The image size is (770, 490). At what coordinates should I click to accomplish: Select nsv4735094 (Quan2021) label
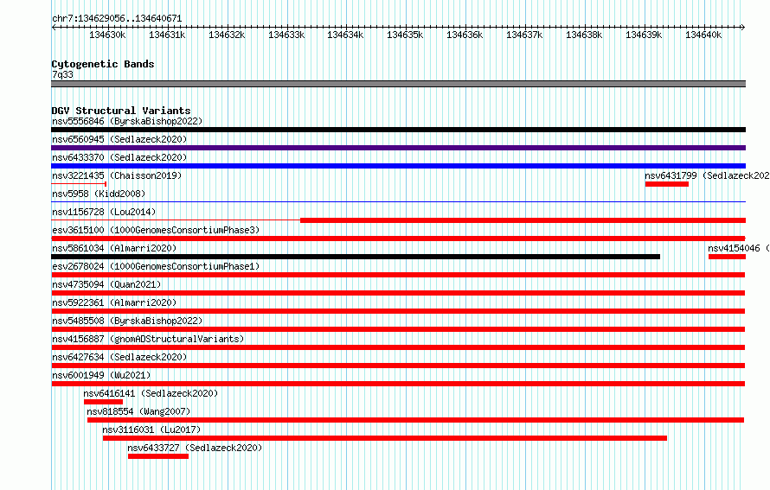pyautogui.click(x=106, y=284)
